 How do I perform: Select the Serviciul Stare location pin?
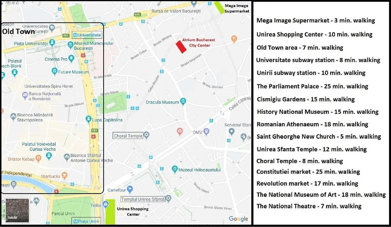232,132
